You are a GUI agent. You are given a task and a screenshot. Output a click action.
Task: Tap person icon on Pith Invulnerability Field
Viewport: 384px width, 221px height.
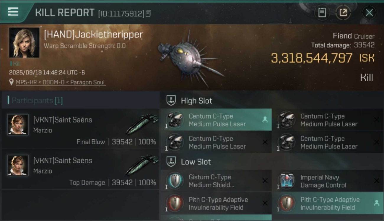[376, 203]
